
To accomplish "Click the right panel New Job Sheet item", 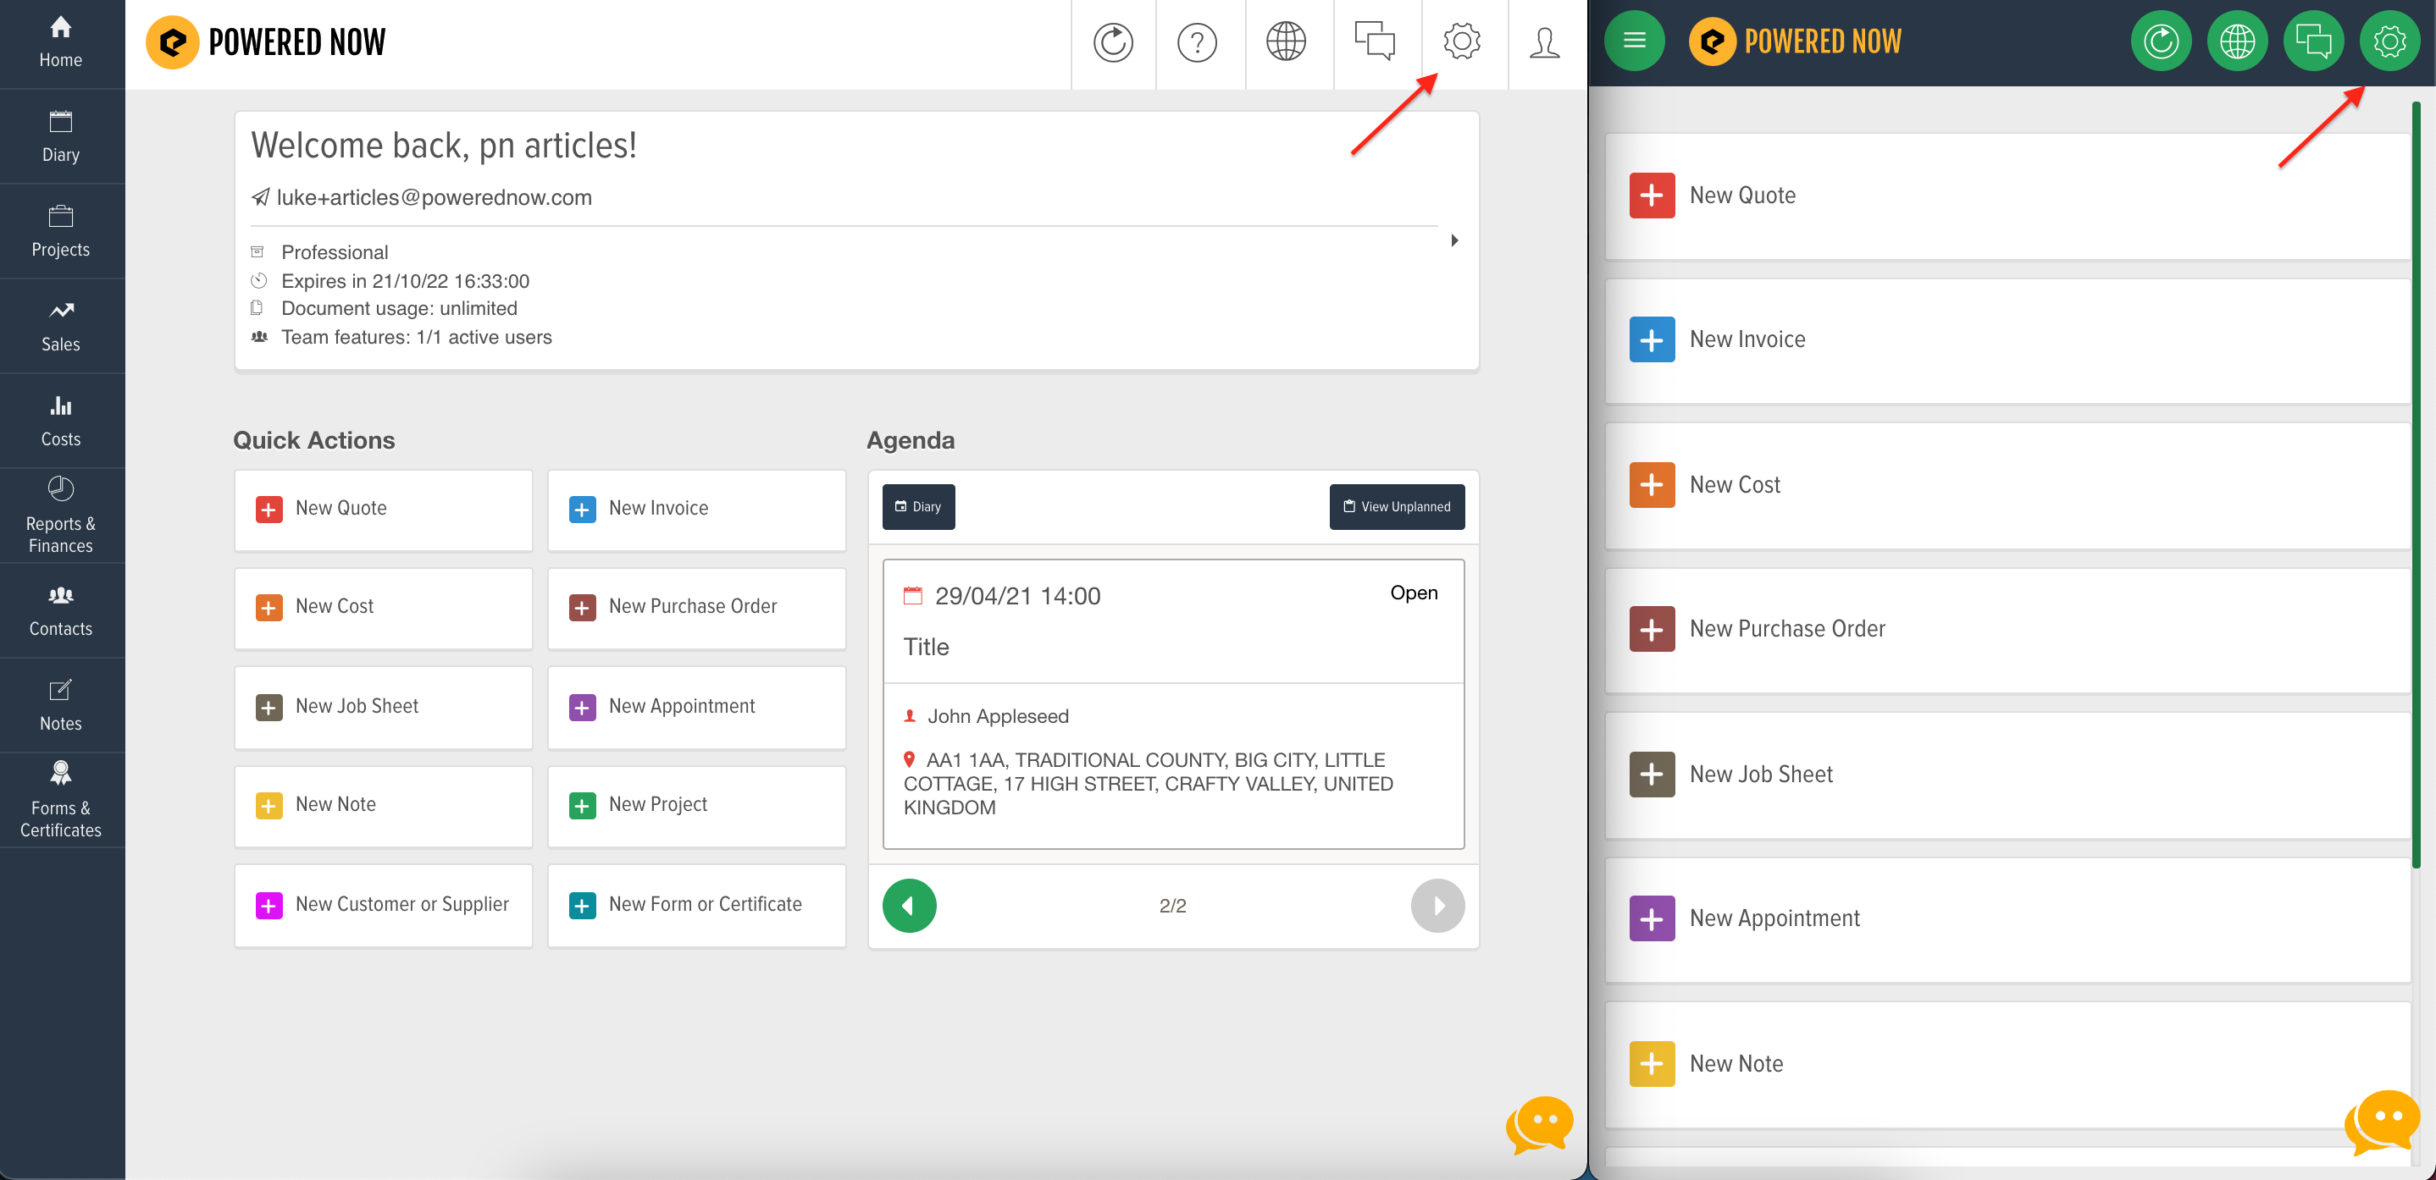I will 2006,773.
